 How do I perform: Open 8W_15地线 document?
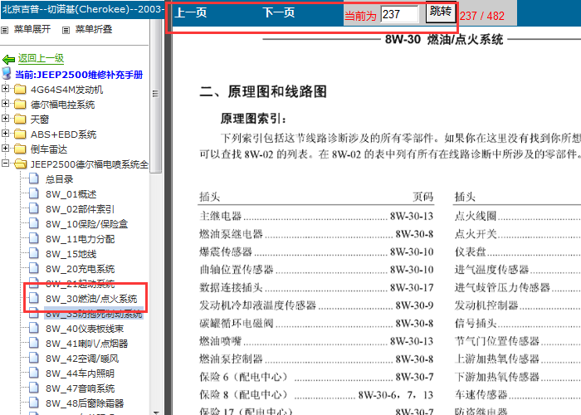[x=71, y=254]
